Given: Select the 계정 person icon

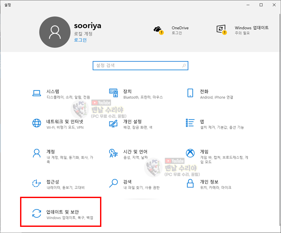Looking at the screenshot, I should click(37, 153).
